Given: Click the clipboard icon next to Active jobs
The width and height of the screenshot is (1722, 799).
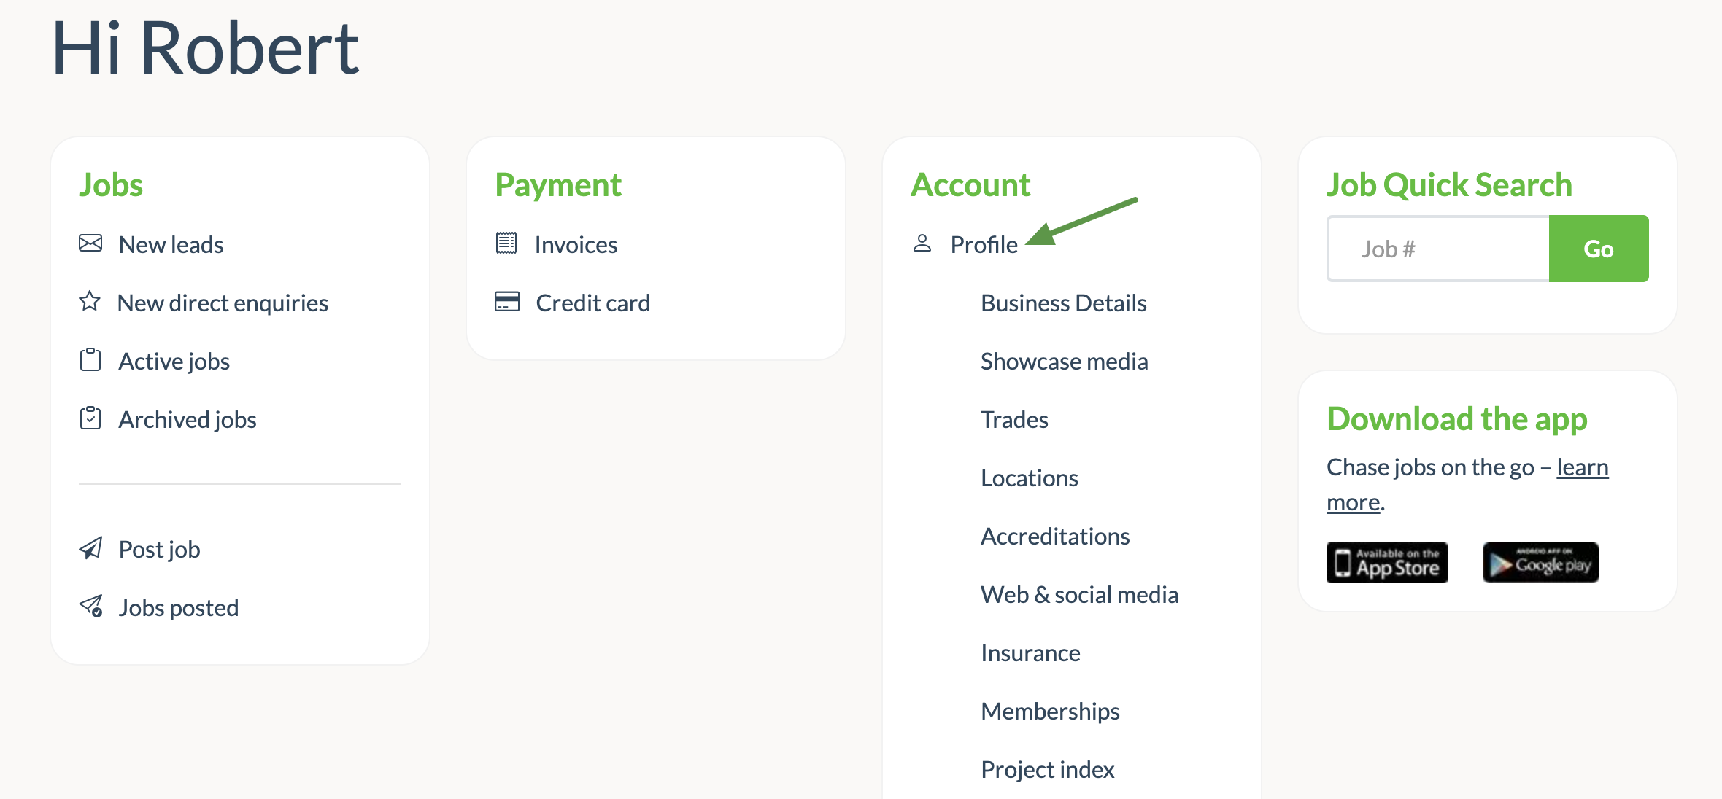Looking at the screenshot, I should [x=90, y=360].
